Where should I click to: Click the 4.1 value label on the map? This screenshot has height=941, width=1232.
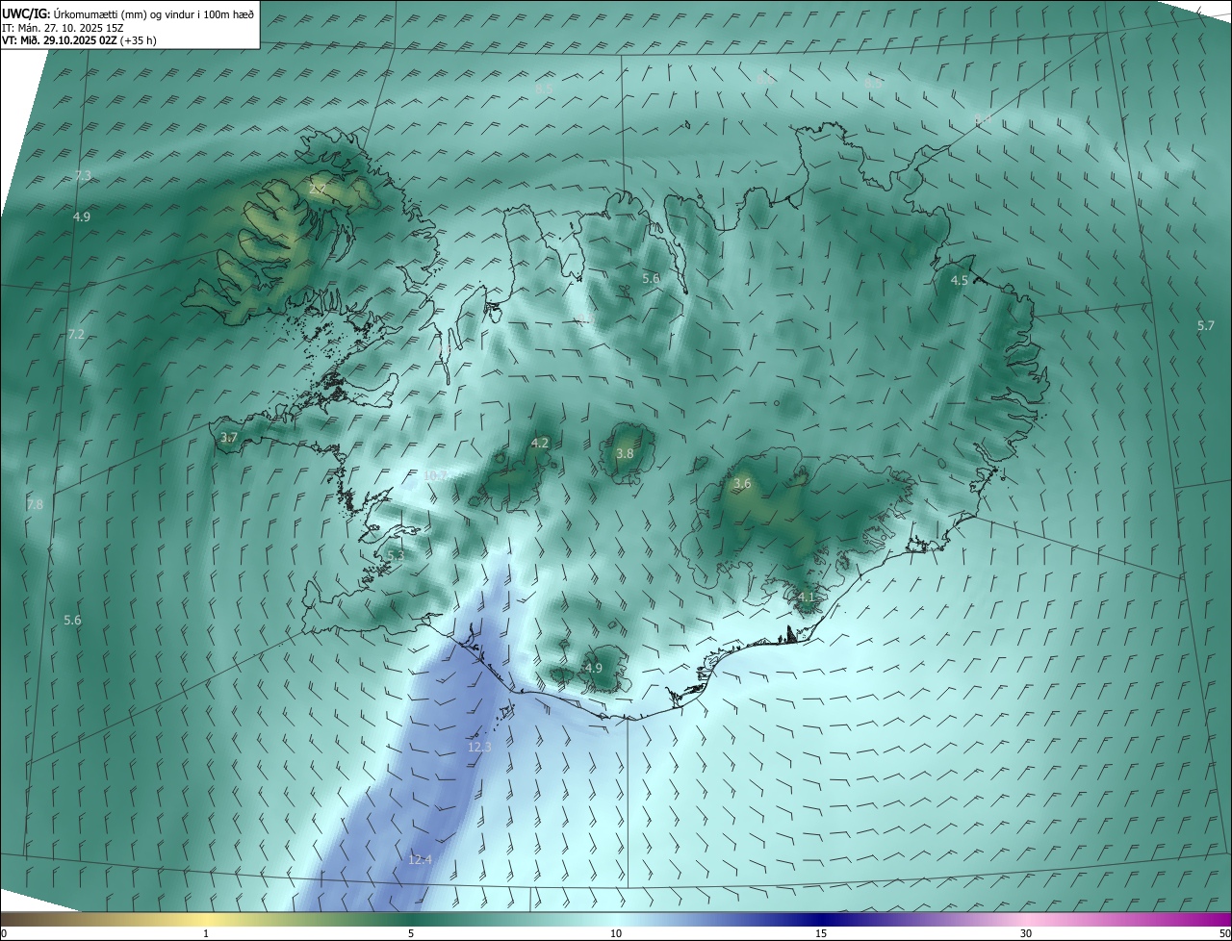coord(806,597)
